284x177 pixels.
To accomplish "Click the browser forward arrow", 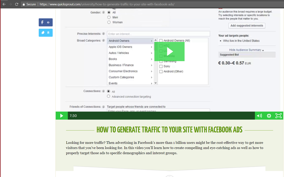I will point(10,4).
